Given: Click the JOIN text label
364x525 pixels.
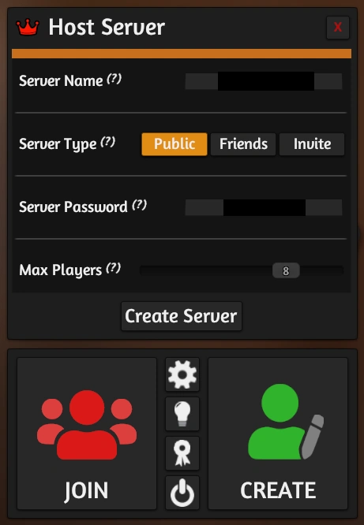Looking at the screenshot, I should [87, 491].
